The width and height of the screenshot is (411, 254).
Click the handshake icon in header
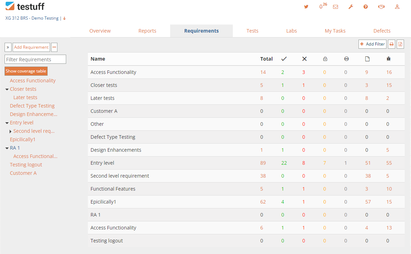tap(381, 7)
